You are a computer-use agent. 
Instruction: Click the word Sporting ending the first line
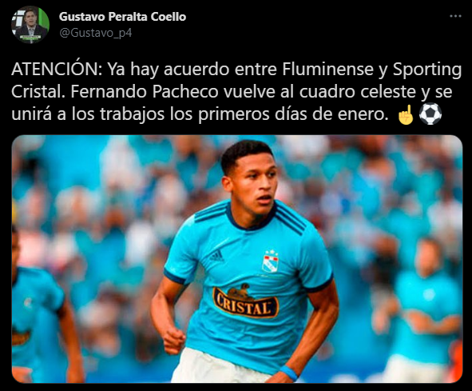pyautogui.click(x=426, y=70)
